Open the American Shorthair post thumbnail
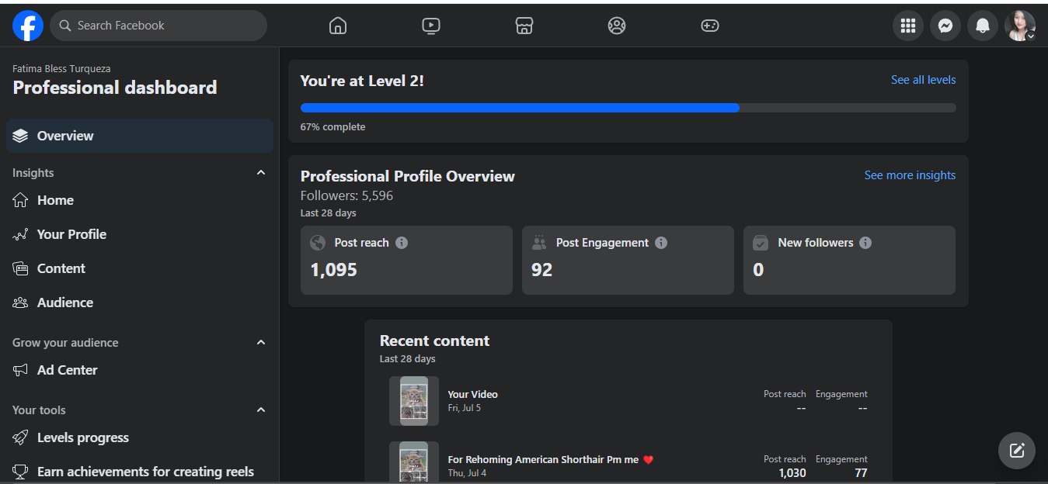The height and width of the screenshot is (484, 1048). click(x=414, y=463)
